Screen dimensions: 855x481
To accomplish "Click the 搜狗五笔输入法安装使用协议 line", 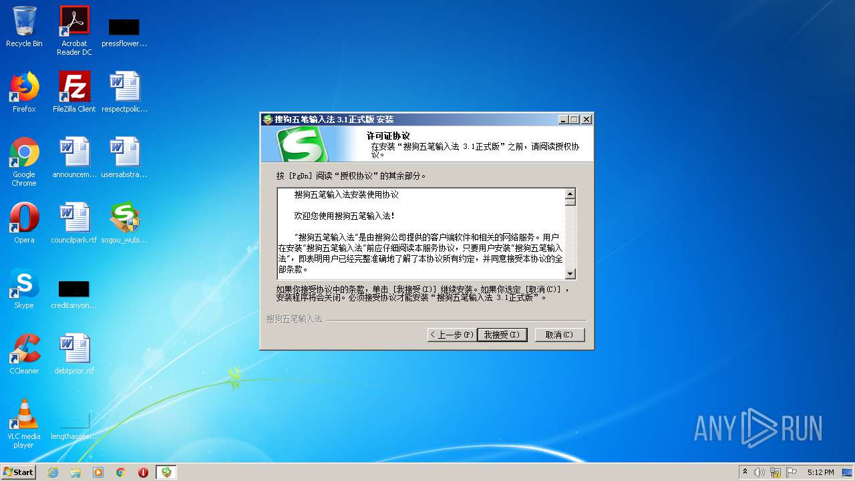I will tap(347, 195).
